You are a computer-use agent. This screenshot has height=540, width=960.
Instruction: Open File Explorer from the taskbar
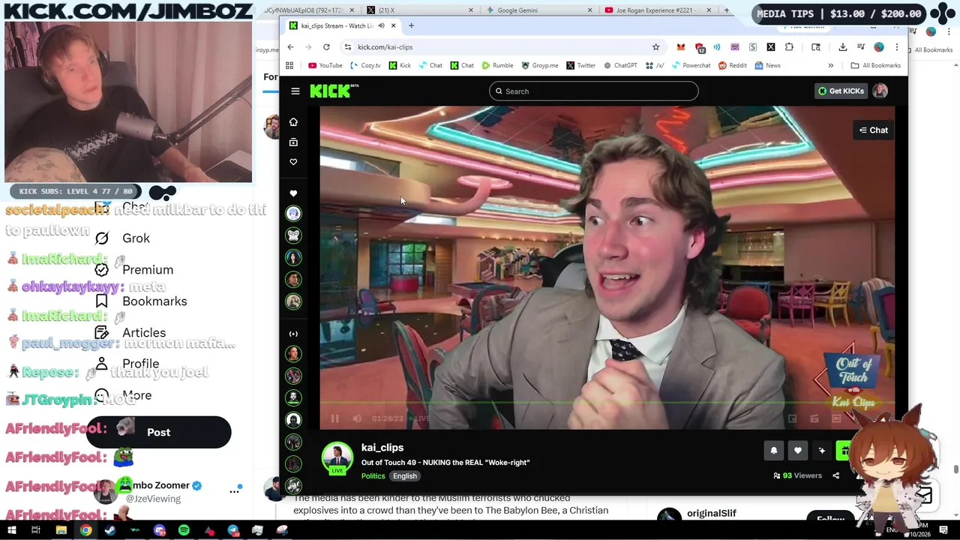pyautogui.click(x=61, y=530)
